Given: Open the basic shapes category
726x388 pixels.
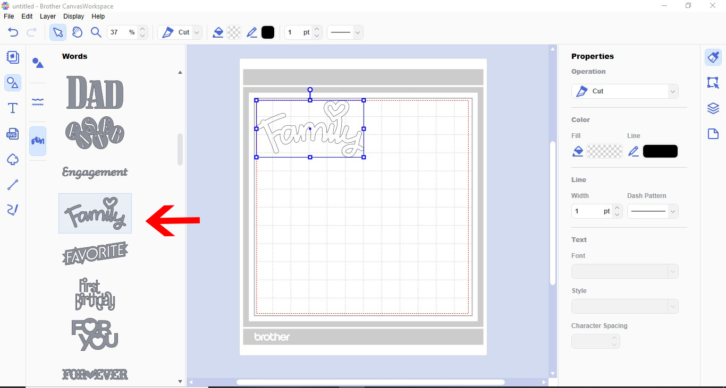Looking at the screenshot, I should tap(38, 63).
